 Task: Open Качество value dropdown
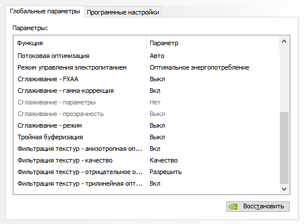click(x=163, y=160)
